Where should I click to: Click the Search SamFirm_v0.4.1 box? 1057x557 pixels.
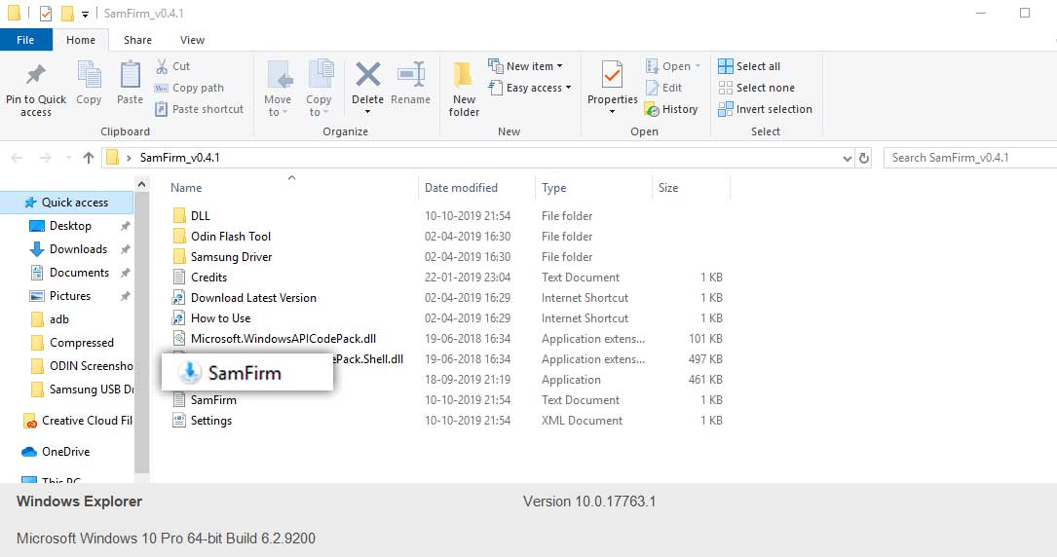[970, 158]
